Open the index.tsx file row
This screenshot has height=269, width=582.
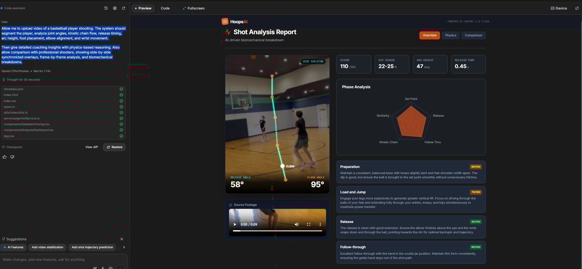point(63,101)
